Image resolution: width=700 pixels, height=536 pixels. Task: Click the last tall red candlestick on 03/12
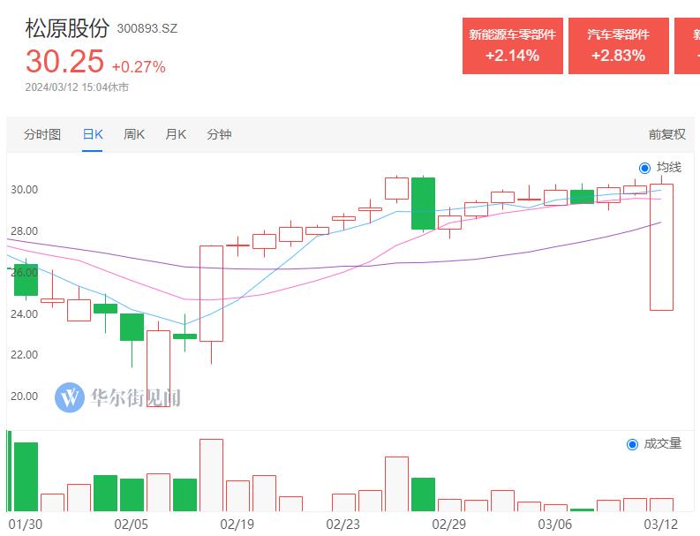[661, 247]
